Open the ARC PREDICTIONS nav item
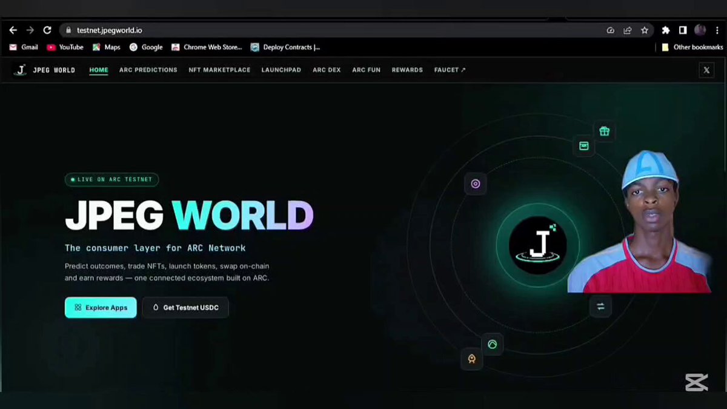 (x=148, y=70)
